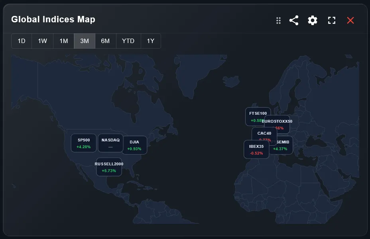370x239 pixels.
Task: Choose the 1Y time range tab
Action: pos(151,41)
